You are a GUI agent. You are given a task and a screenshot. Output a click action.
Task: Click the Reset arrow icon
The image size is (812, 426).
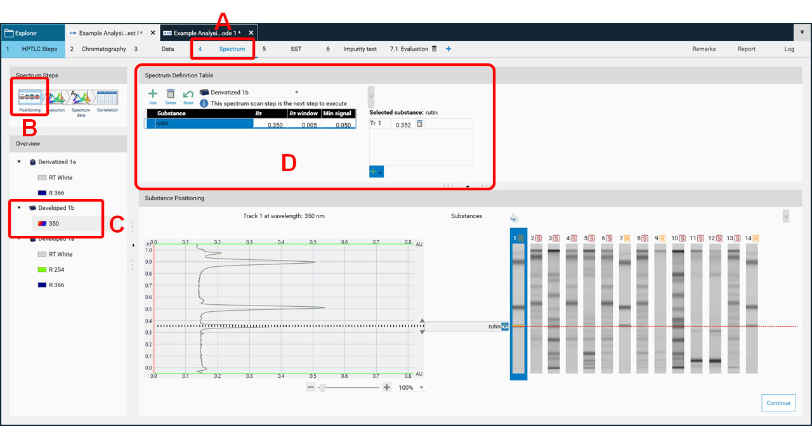[x=188, y=94]
